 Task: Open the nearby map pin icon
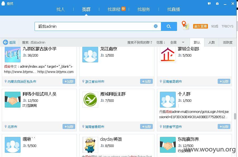click(x=185, y=25)
